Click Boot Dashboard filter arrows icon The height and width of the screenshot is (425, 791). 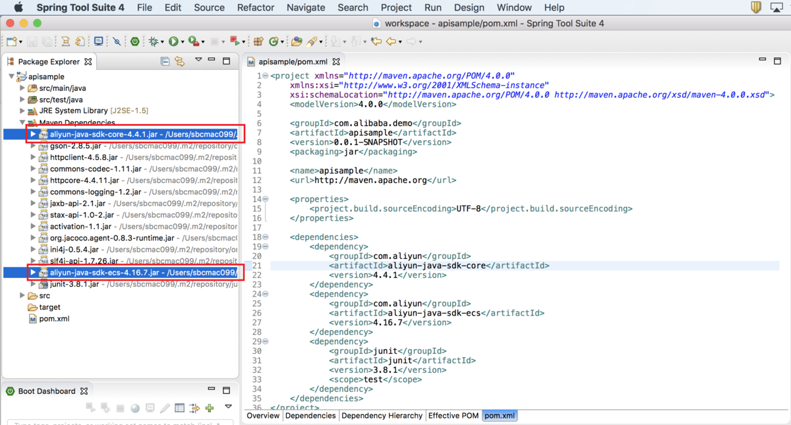pos(194,409)
